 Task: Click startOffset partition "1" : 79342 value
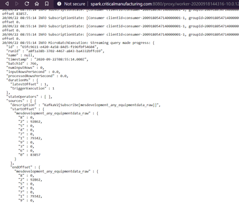[36, 138]
